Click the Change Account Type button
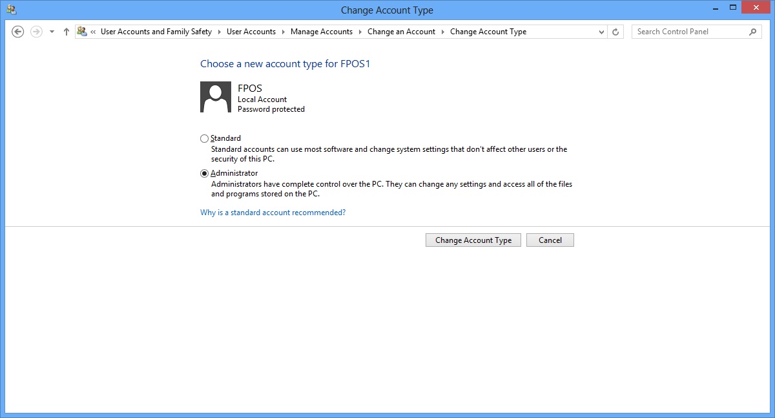This screenshot has width=775, height=418. tap(473, 240)
